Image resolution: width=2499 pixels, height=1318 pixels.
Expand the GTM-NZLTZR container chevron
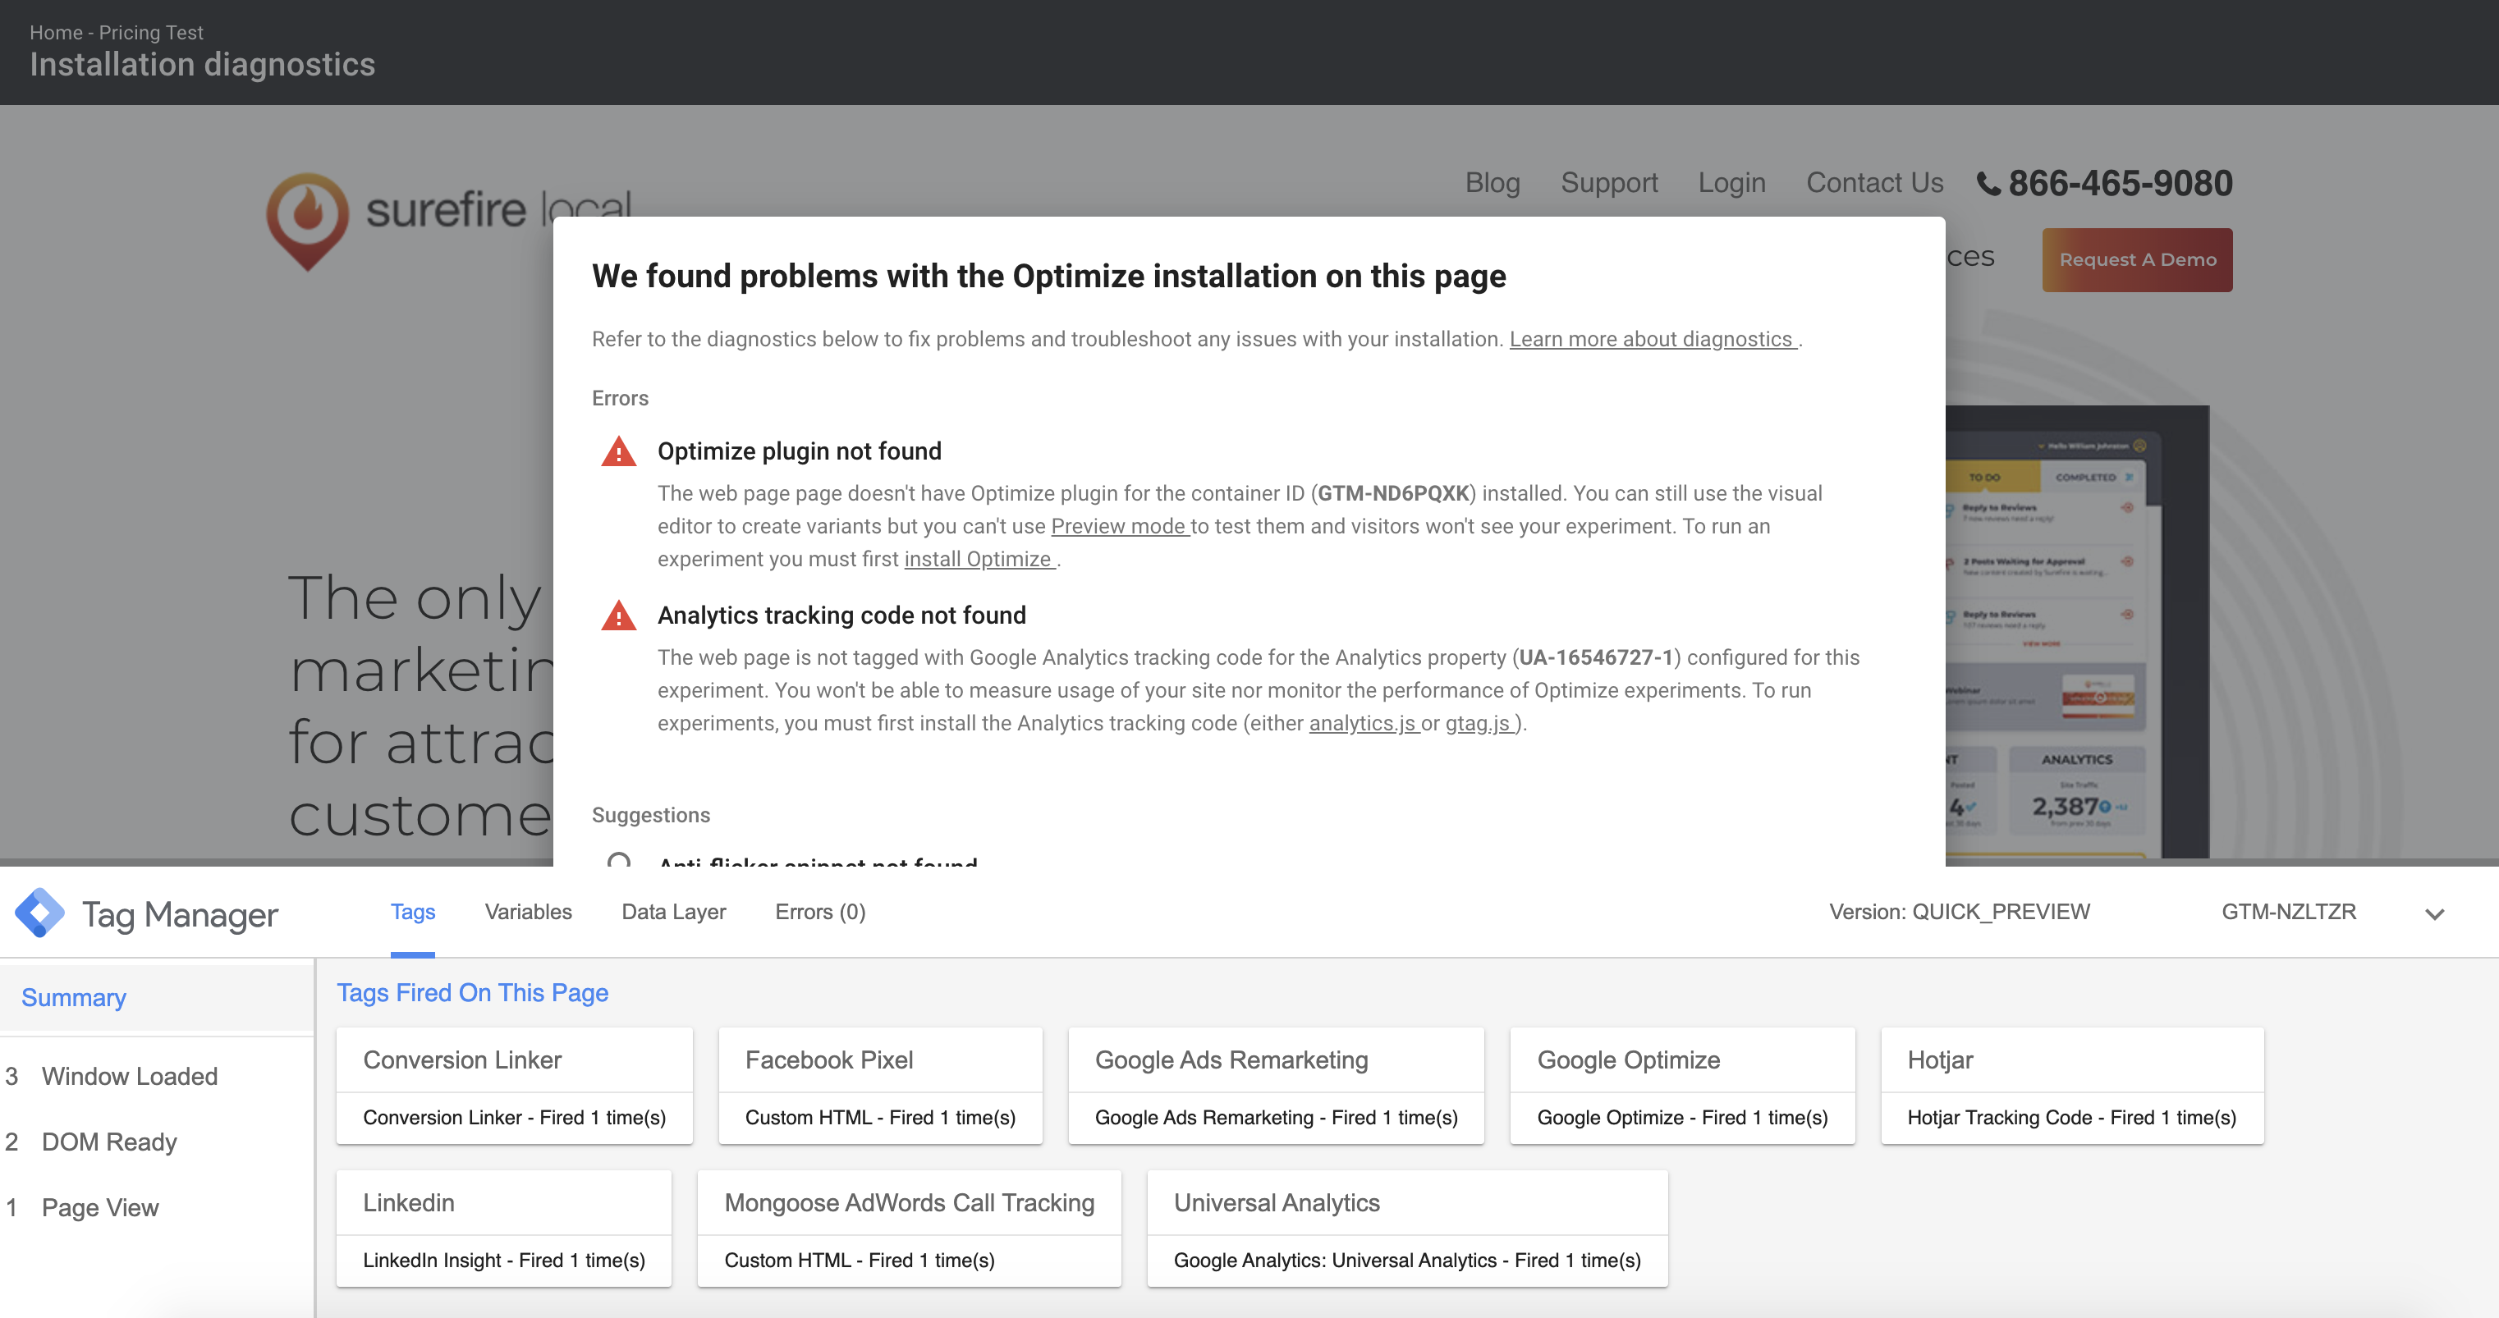pos(2434,913)
